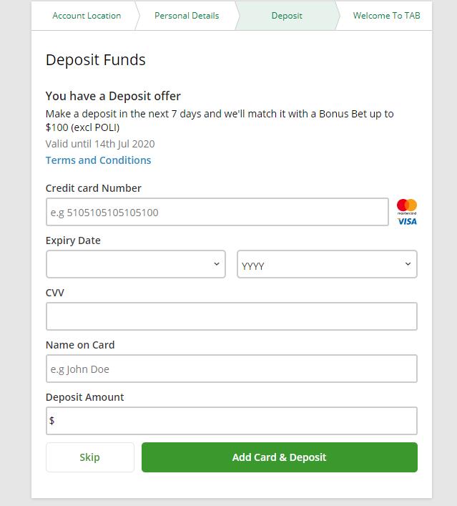The image size is (457, 506).
Task: Expand the YYYY expiry year dropdown
Action: (327, 264)
